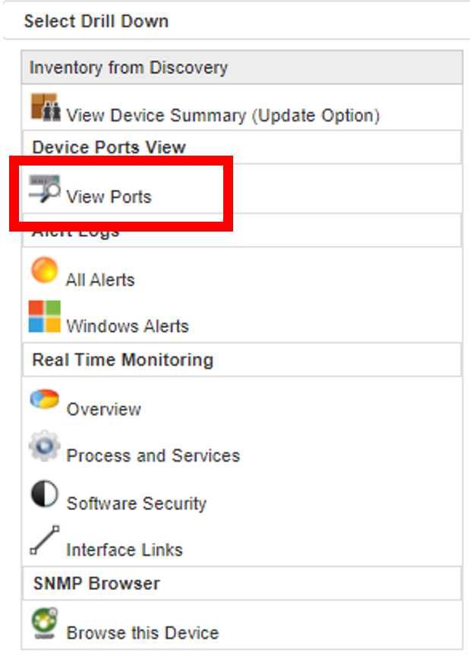Image resolution: width=470 pixels, height=656 pixels.
Task: Open the Software Security link
Action: pyautogui.click(x=137, y=503)
